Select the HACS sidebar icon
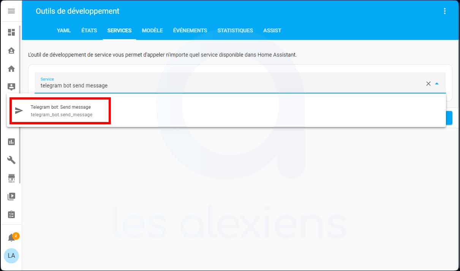 point(11,178)
